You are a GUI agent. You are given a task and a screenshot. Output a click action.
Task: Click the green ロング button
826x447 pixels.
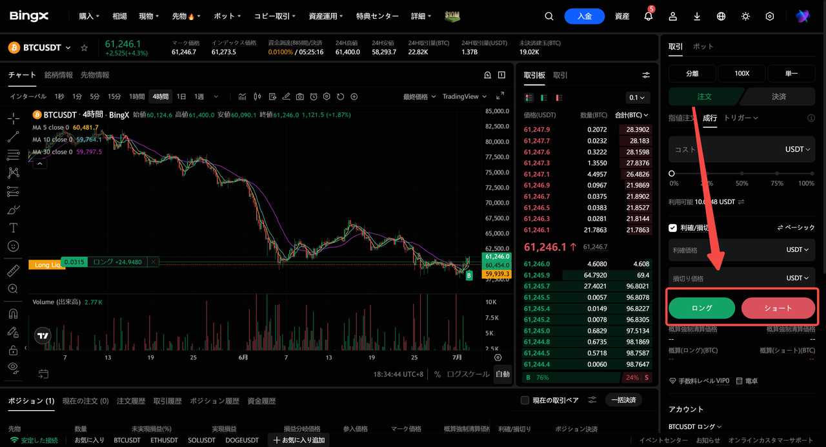[x=701, y=308]
